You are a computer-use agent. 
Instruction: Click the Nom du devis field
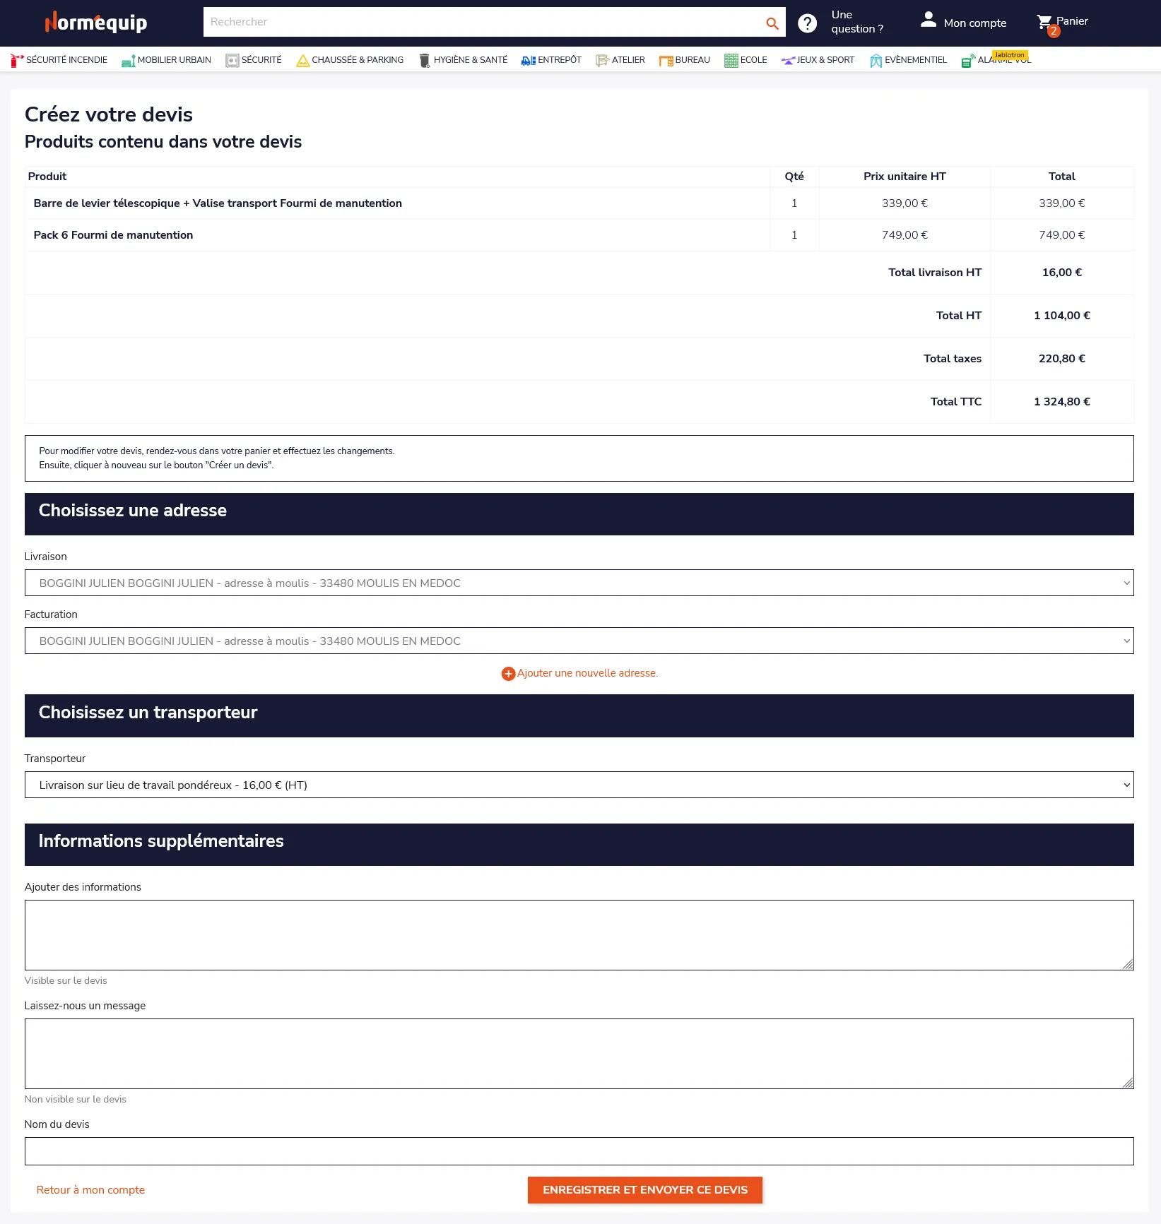pyautogui.click(x=579, y=1151)
